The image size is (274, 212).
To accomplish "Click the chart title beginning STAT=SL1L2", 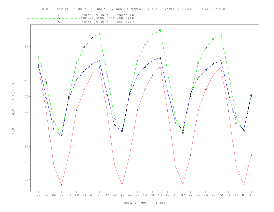I will (x=136, y=9).
